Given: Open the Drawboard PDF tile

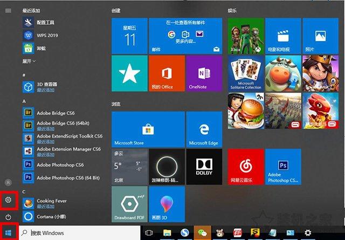Looking at the screenshot, I should (x=129, y=204).
